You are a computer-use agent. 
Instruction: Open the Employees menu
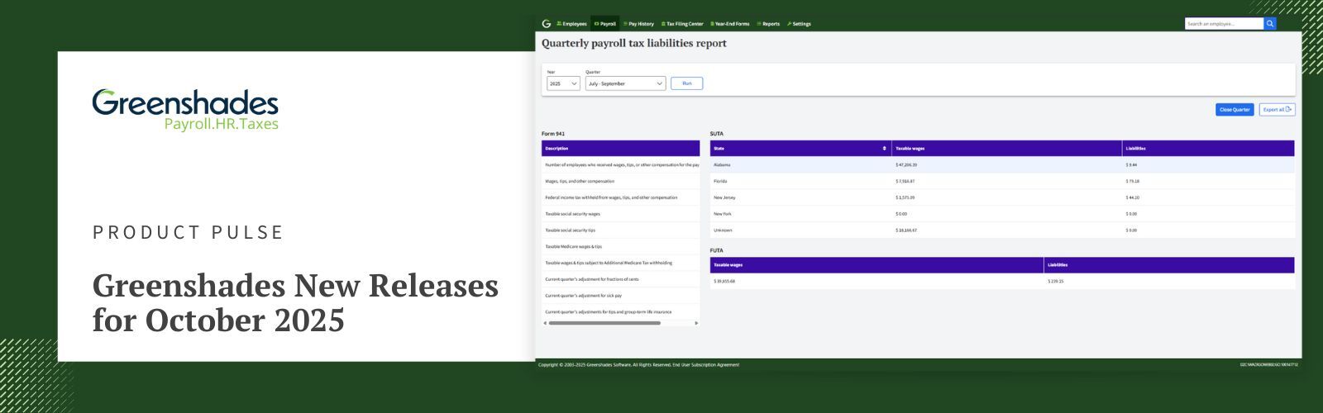coord(571,24)
